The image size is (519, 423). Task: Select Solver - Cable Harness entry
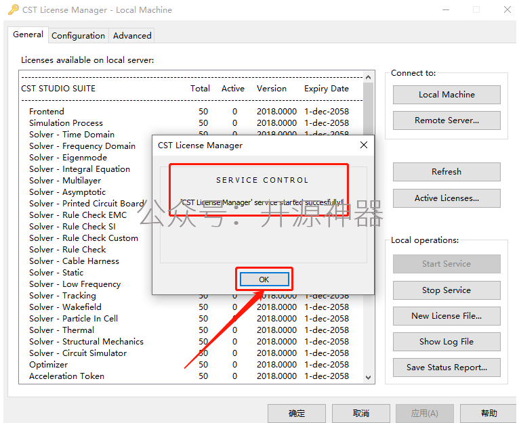click(x=74, y=261)
